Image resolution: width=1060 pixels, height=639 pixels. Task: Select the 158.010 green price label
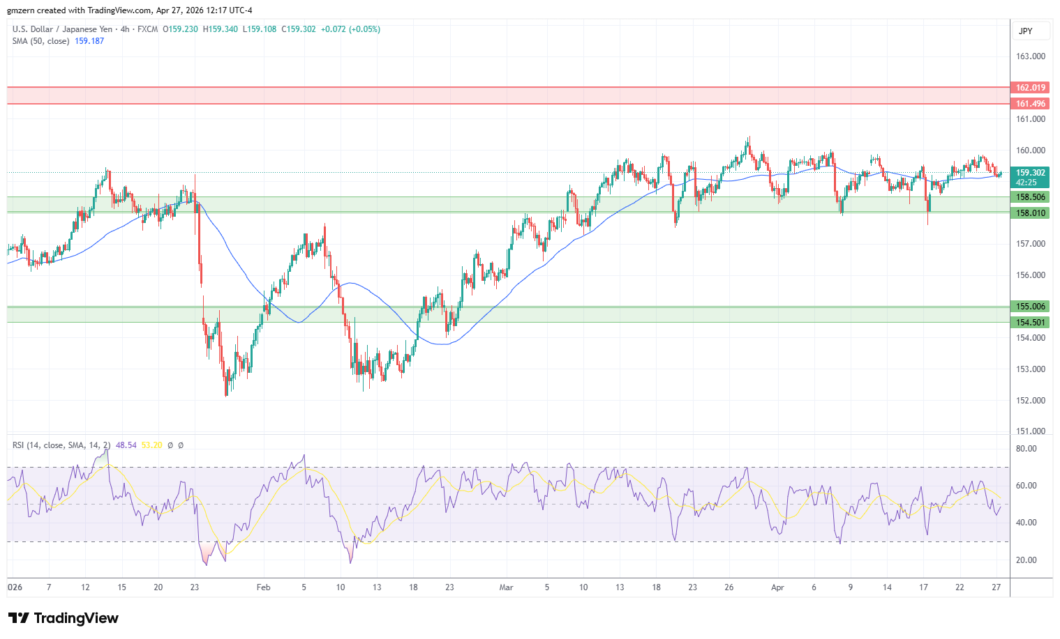pos(1030,213)
